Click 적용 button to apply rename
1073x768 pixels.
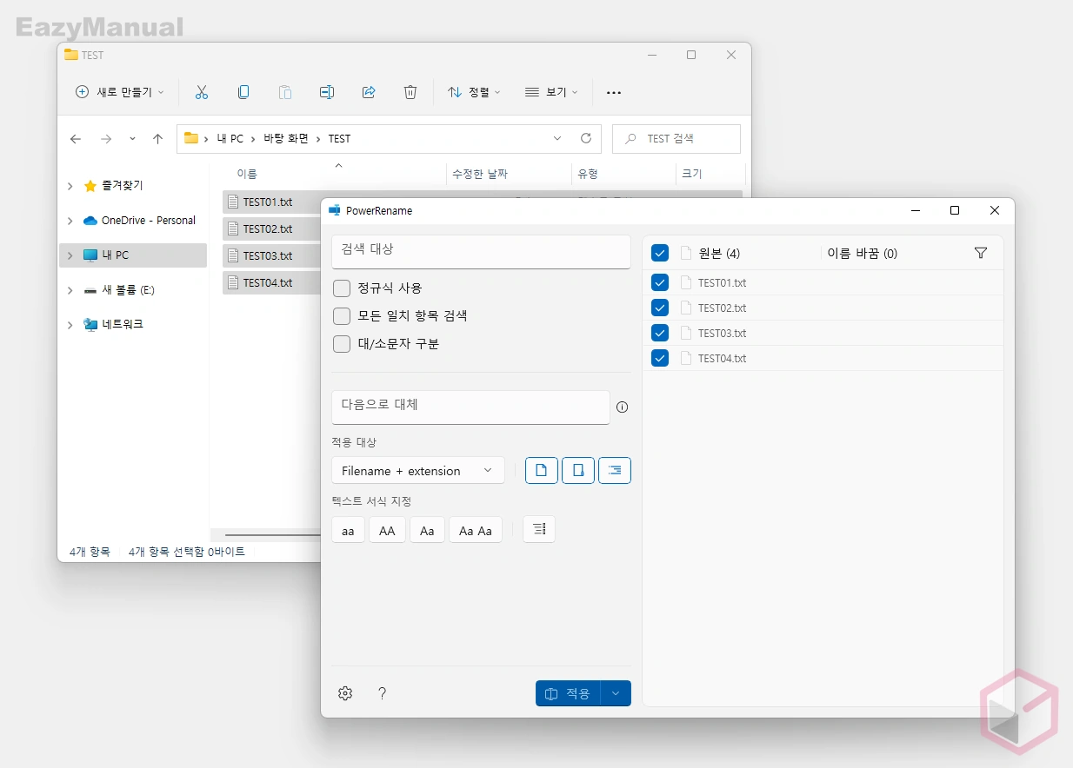click(569, 693)
